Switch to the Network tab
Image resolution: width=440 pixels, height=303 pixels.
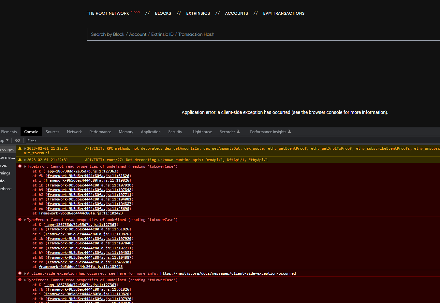[x=74, y=131]
